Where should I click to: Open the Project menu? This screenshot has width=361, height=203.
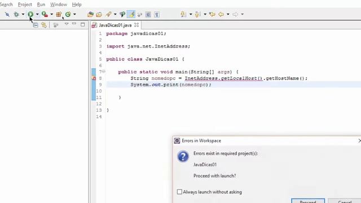(x=25, y=5)
